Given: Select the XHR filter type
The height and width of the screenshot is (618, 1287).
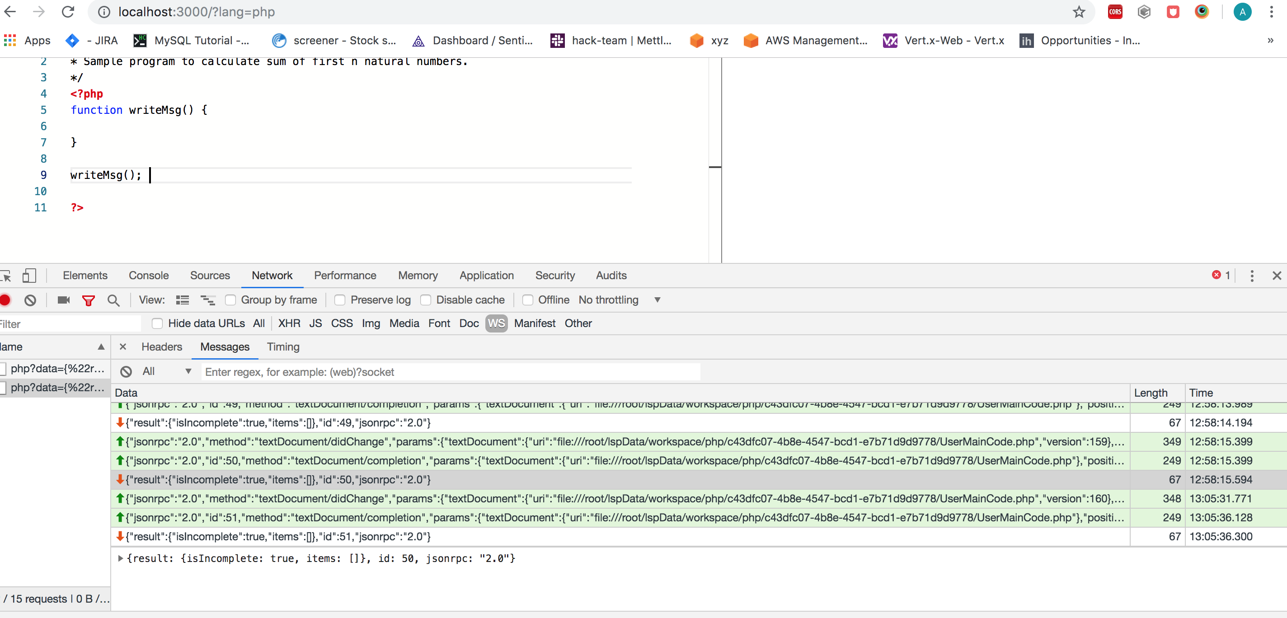Looking at the screenshot, I should coord(289,323).
